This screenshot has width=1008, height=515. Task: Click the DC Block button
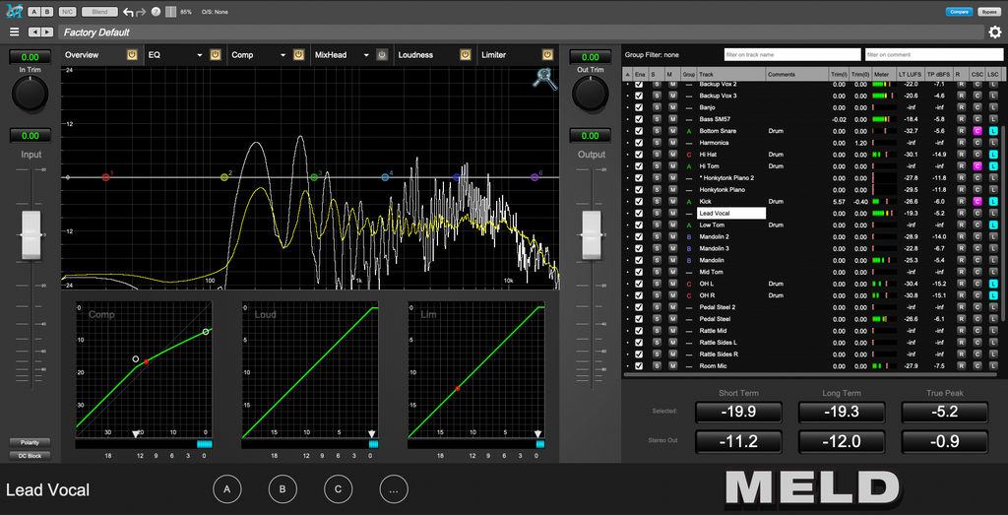[30, 455]
